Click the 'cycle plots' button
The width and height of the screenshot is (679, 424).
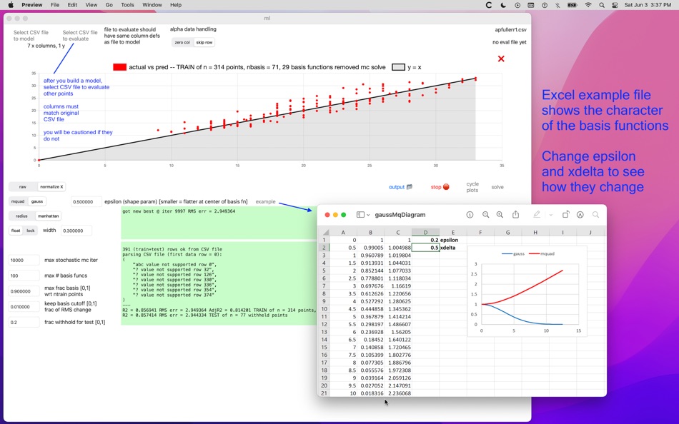(472, 187)
